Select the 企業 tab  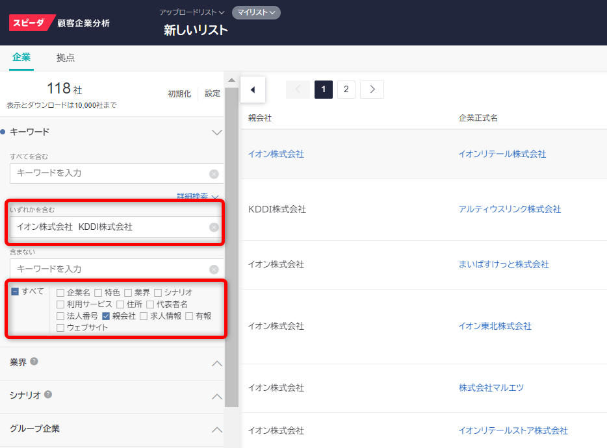[21, 57]
